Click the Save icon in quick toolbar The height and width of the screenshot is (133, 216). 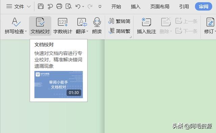tap(40, 6)
